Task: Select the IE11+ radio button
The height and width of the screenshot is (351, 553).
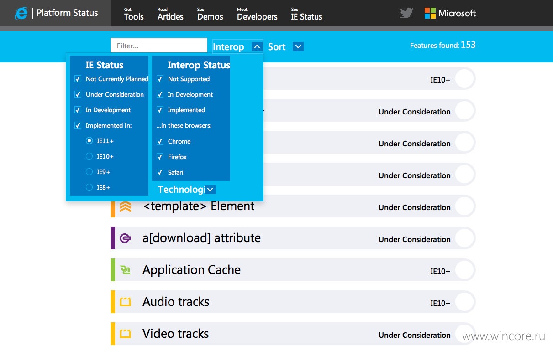Action: (89, 141)
